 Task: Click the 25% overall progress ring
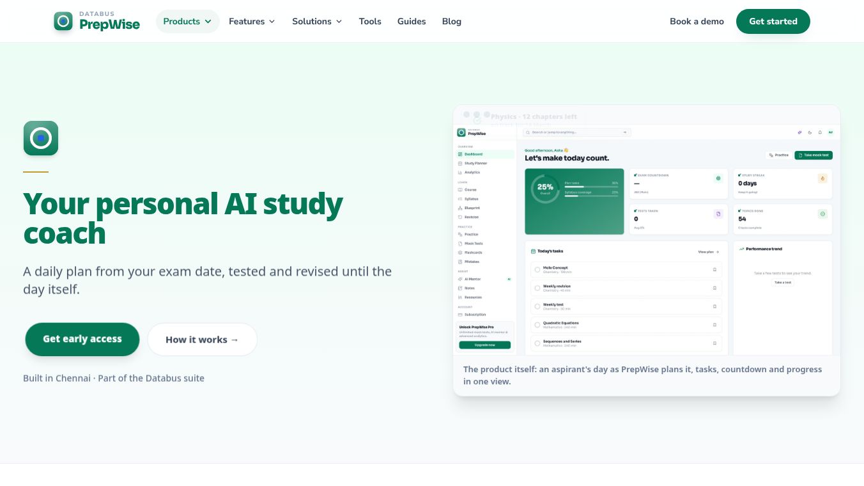pos(545,189)
